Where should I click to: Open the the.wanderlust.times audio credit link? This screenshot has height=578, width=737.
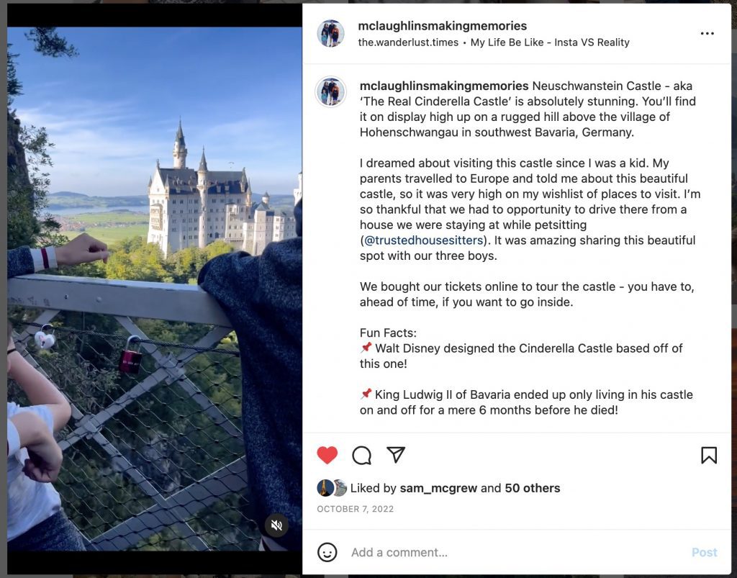[408, 42]
